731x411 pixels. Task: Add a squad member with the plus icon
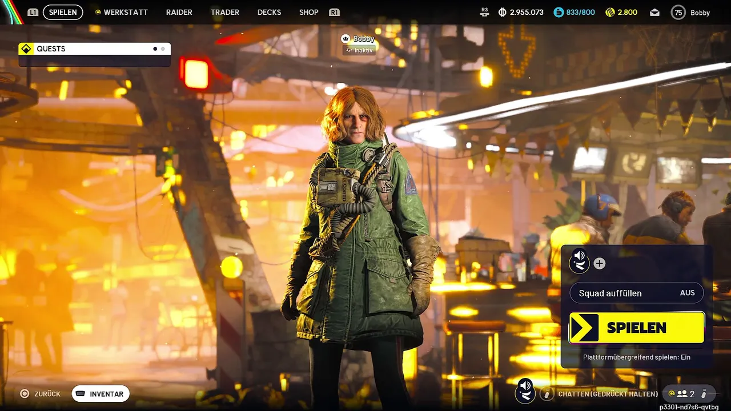coord(600,263)
